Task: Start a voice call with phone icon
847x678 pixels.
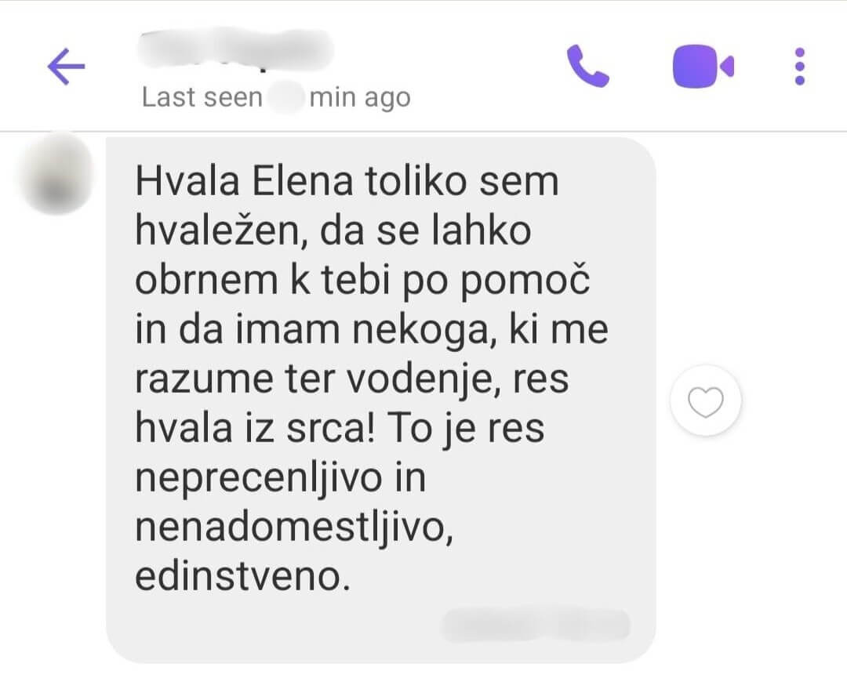Action: 587,67
